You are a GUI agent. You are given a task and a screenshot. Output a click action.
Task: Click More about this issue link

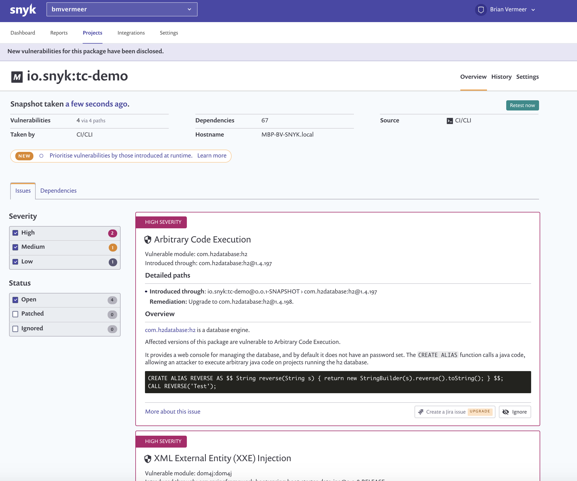[x=172, y=412]
